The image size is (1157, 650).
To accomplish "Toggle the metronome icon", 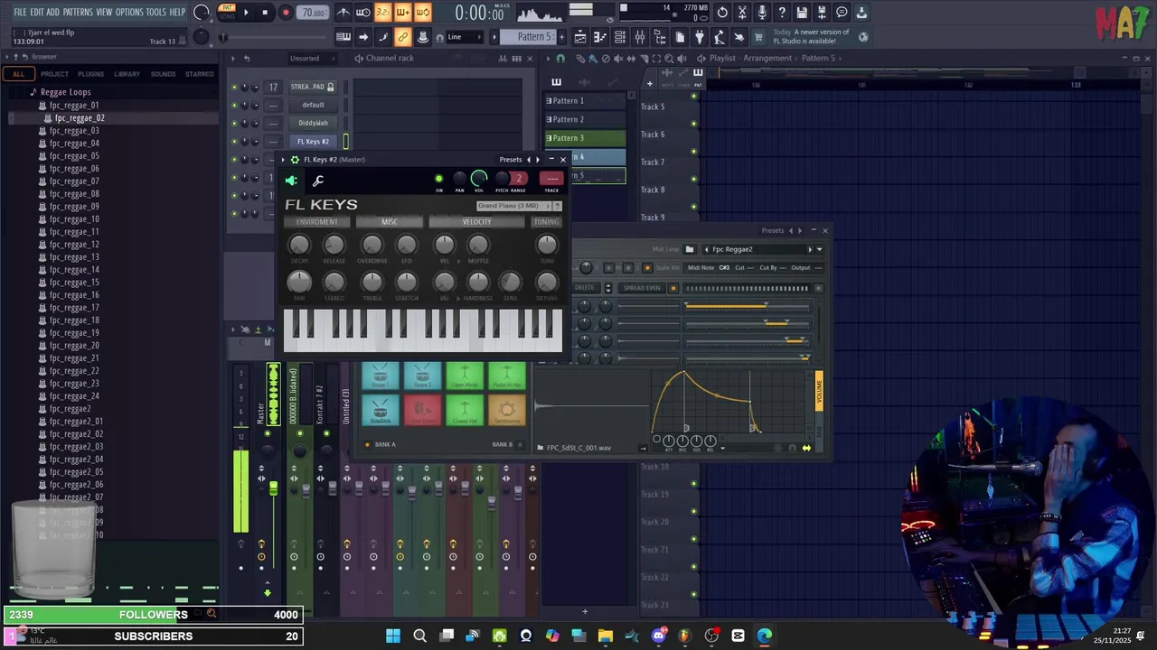I will pos(343,13).
